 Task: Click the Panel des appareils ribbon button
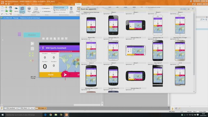[x=22, y=10]
